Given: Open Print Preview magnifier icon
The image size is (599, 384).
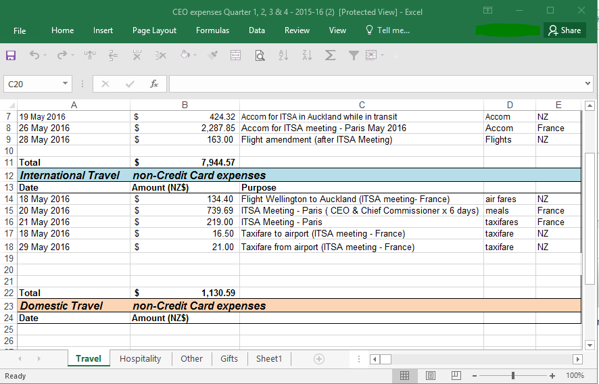Looking at the screenshot, I should pos(260,56).
